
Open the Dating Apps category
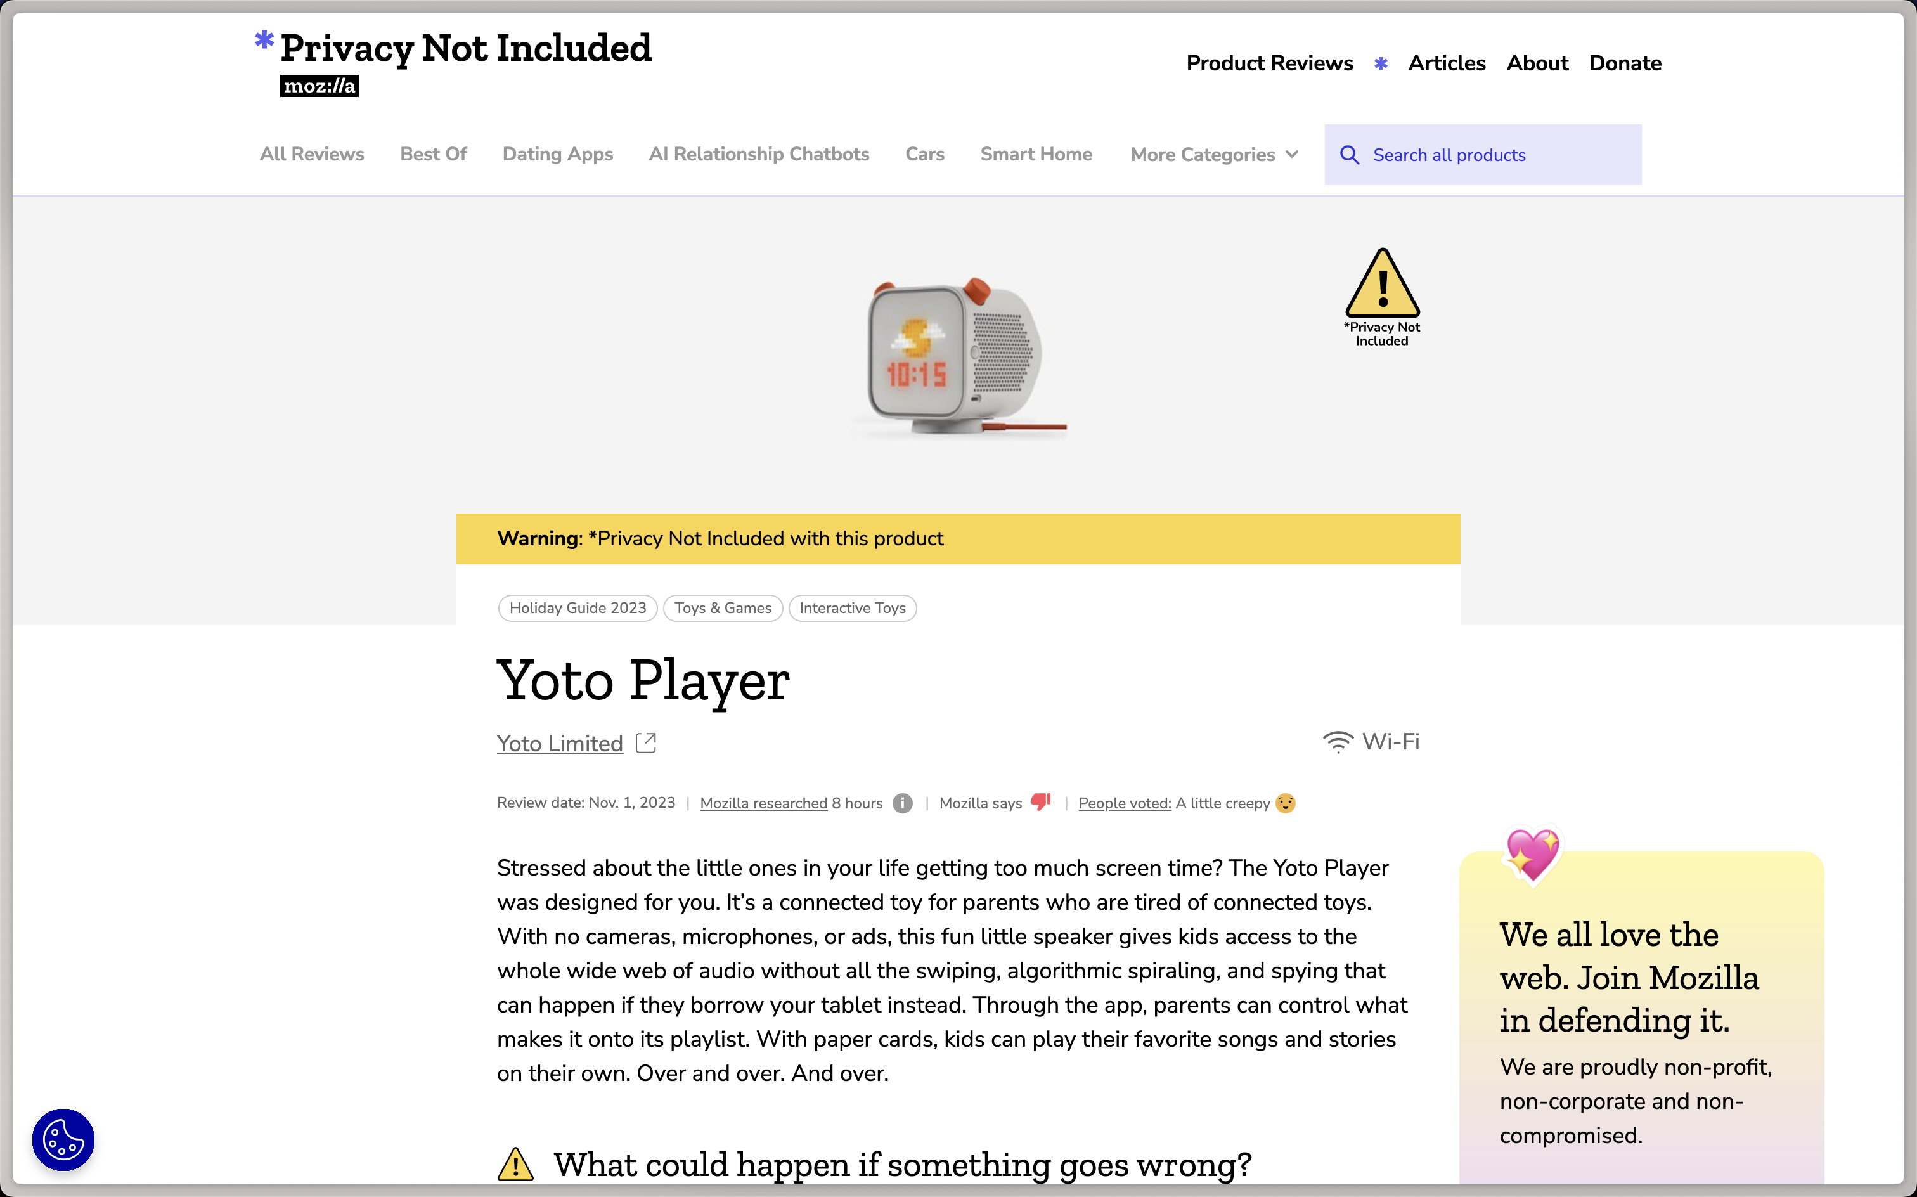click(557, 153)
